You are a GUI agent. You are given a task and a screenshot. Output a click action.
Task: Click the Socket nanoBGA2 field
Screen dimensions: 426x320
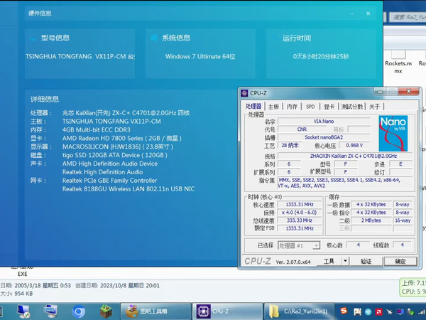pyautogui.click(x=324, y=137)
